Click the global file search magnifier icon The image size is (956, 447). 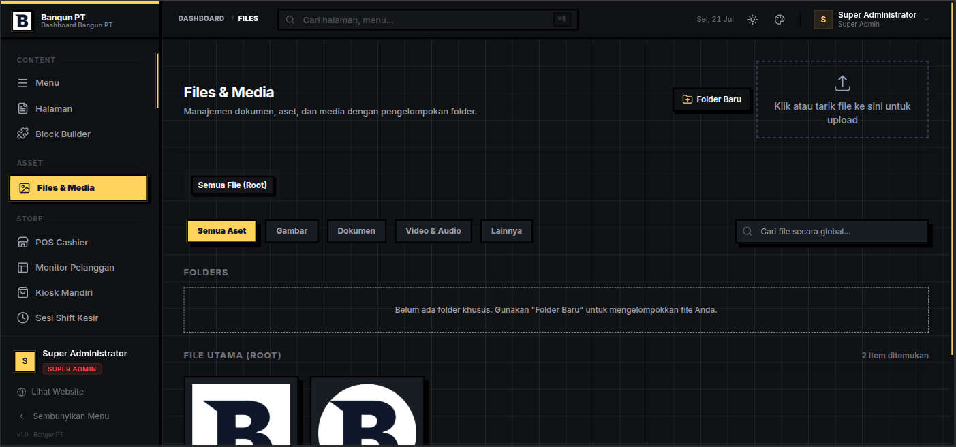747,232
